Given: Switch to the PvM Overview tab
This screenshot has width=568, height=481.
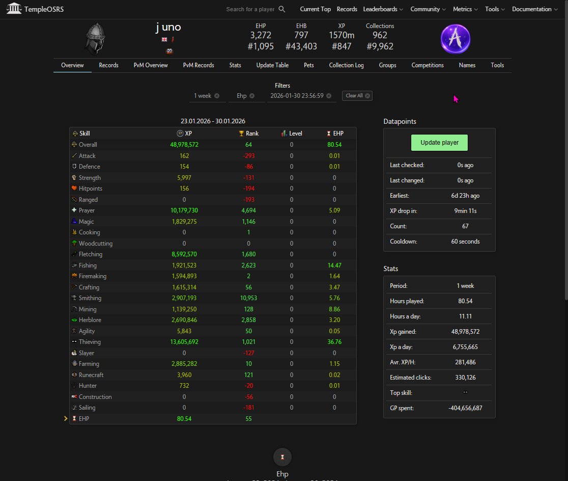Looking at the screenshot, I should [x=151, y=65].
